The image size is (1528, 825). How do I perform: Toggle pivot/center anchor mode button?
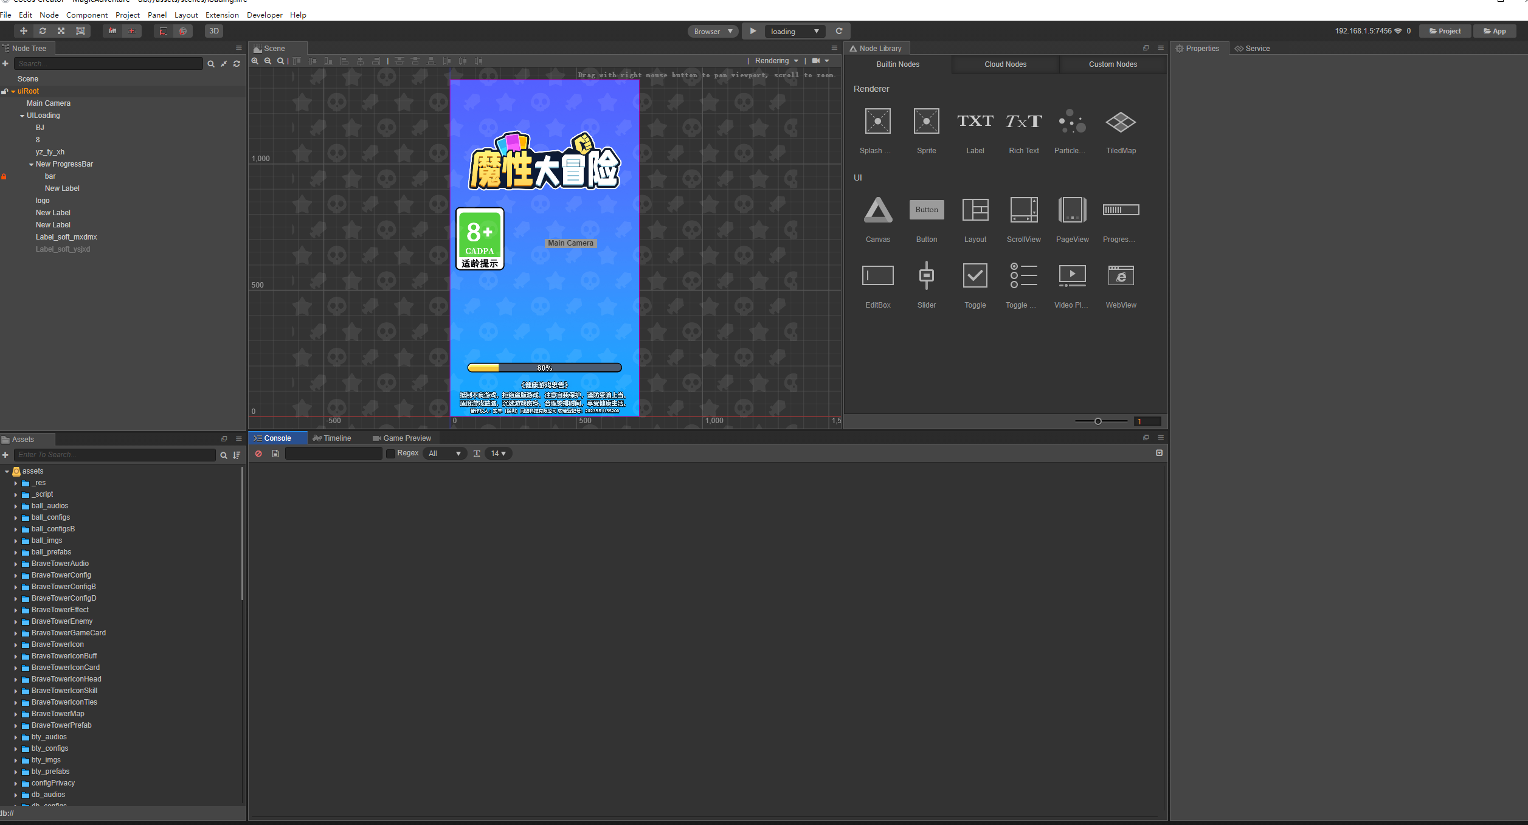[x=131, y=31]
